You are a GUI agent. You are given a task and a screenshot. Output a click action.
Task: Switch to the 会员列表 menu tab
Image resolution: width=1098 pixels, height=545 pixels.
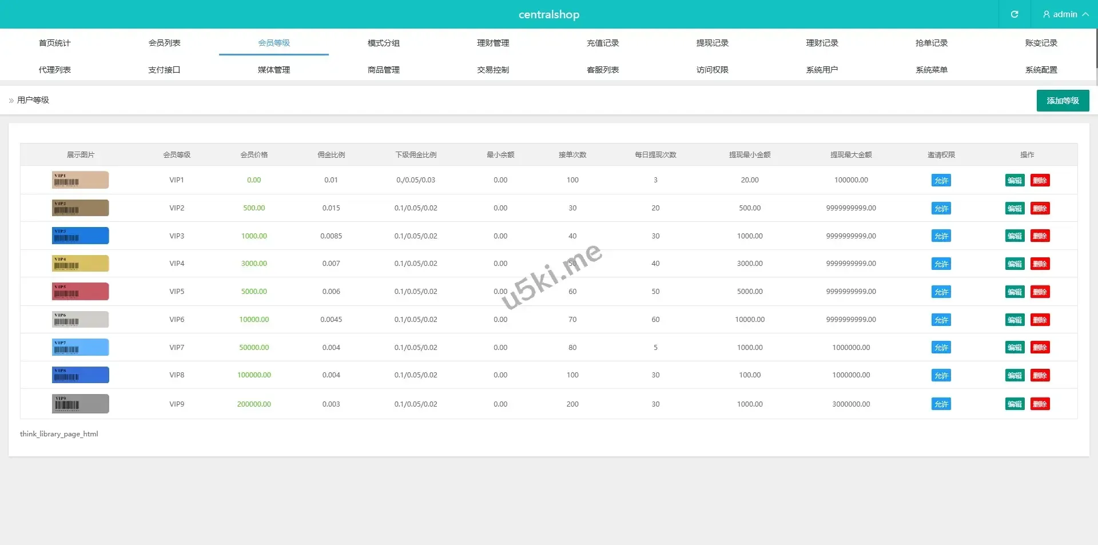164,43
